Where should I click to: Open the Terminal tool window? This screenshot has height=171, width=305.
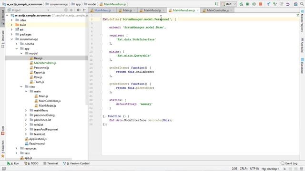click(51, 163)
